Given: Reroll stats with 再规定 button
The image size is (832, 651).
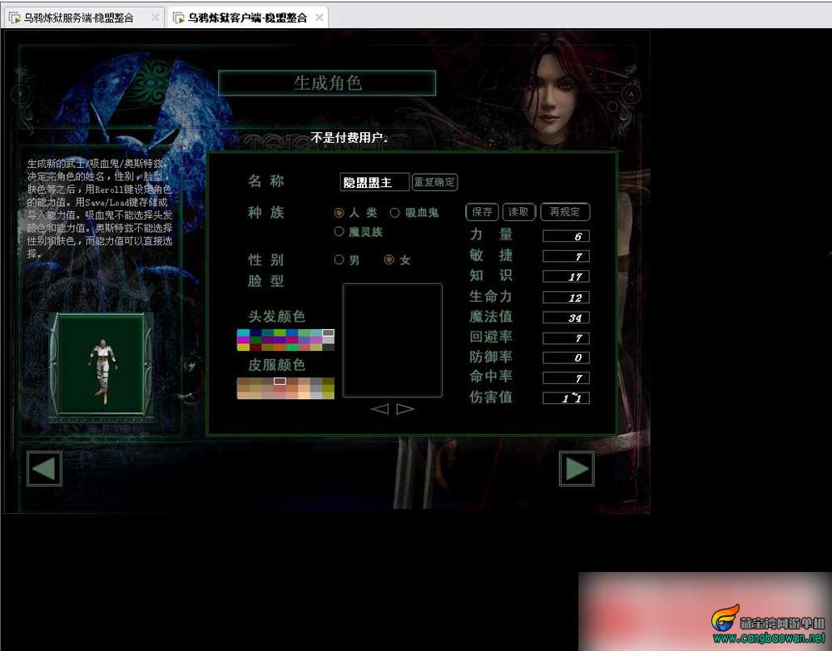Looking at the screenshot, I should 565,212.
